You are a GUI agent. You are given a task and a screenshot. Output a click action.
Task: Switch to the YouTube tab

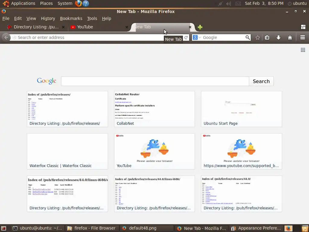(99, 27)
